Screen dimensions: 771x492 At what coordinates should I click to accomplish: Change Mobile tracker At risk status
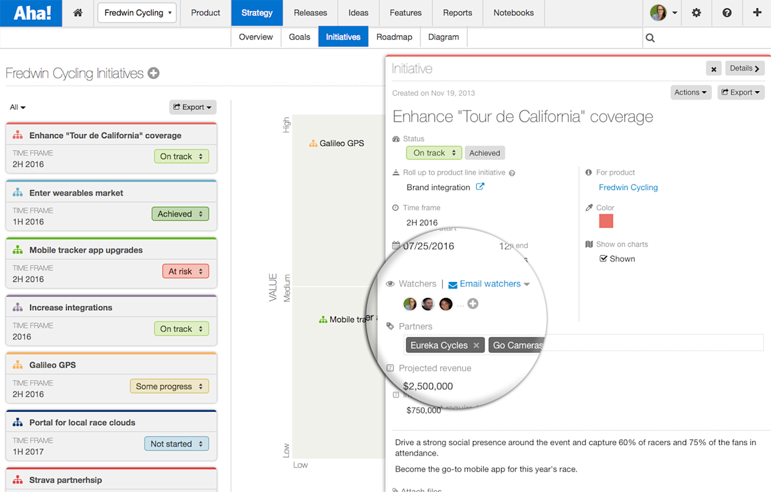185,272
